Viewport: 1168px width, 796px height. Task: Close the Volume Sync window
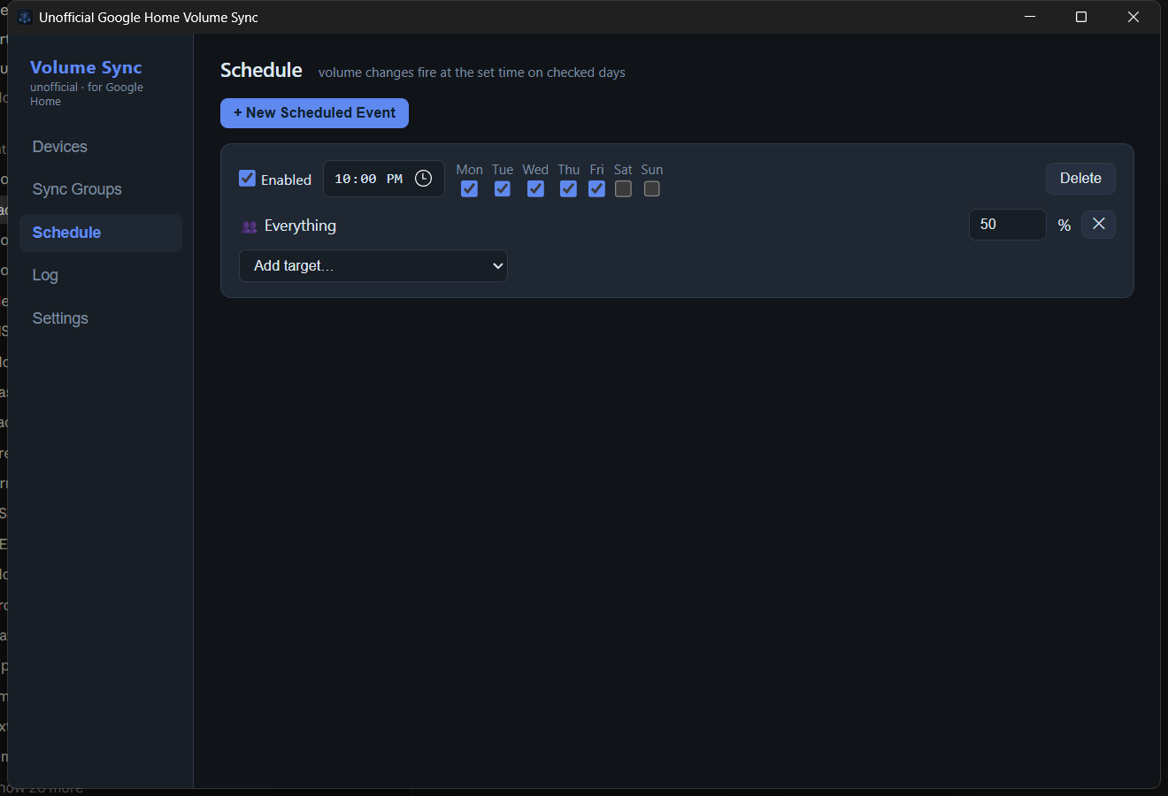coord(1133,17)
